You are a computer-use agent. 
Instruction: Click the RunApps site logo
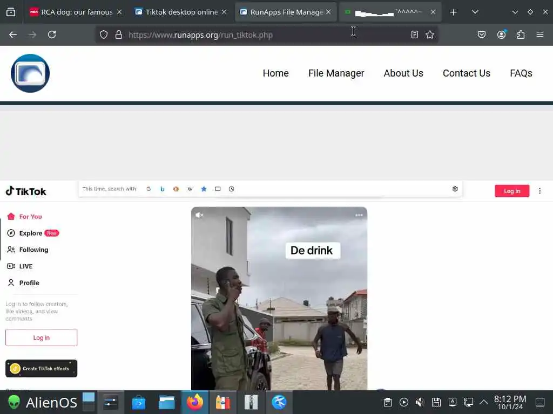click(30, 73)
